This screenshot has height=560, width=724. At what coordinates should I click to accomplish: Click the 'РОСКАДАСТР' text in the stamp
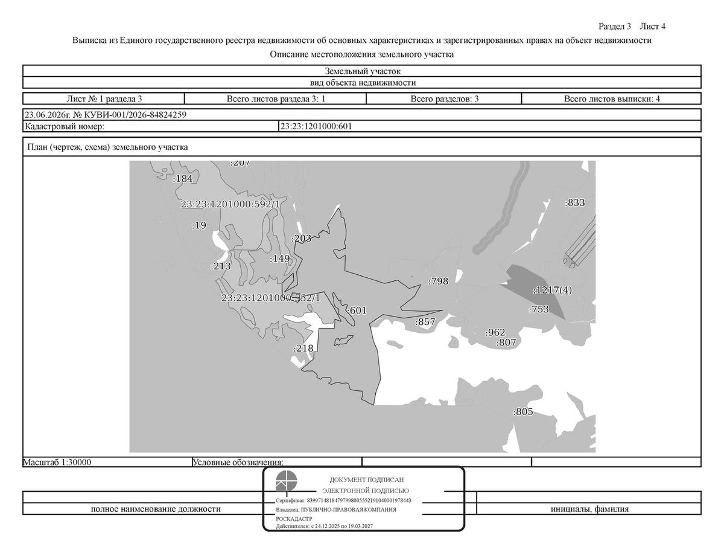[293, 519]
